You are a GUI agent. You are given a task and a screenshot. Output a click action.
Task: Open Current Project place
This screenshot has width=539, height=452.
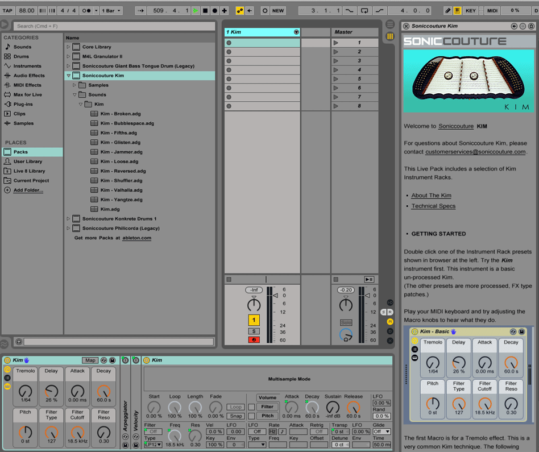pyautogui.click(x=31, y=180)
